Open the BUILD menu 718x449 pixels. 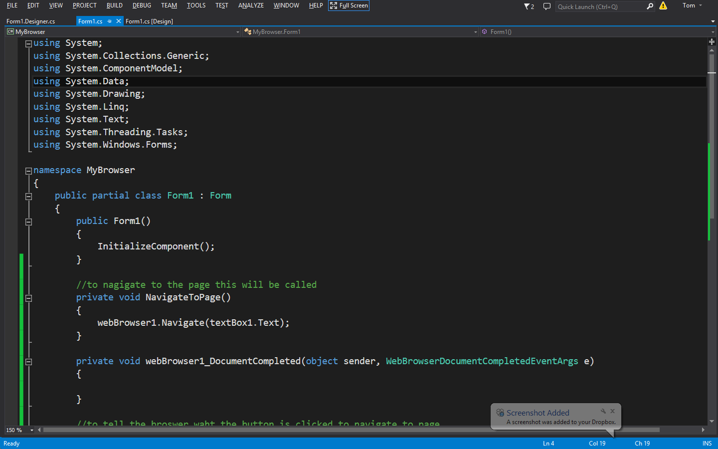115,5
